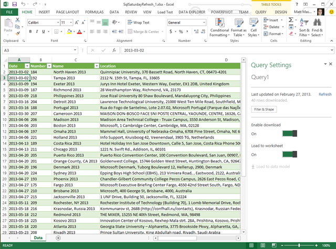Screen dimensions: 336x249
Task: Switch to Page Break Preview view
Action: coord(274,245)
